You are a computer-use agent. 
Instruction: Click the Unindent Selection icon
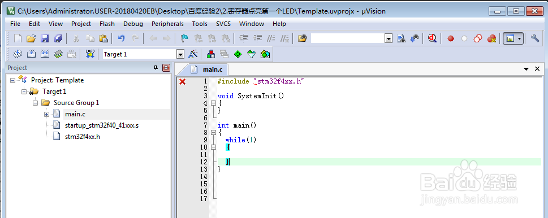click(x=257, y=38)
